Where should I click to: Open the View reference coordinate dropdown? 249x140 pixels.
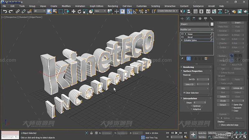100,11
